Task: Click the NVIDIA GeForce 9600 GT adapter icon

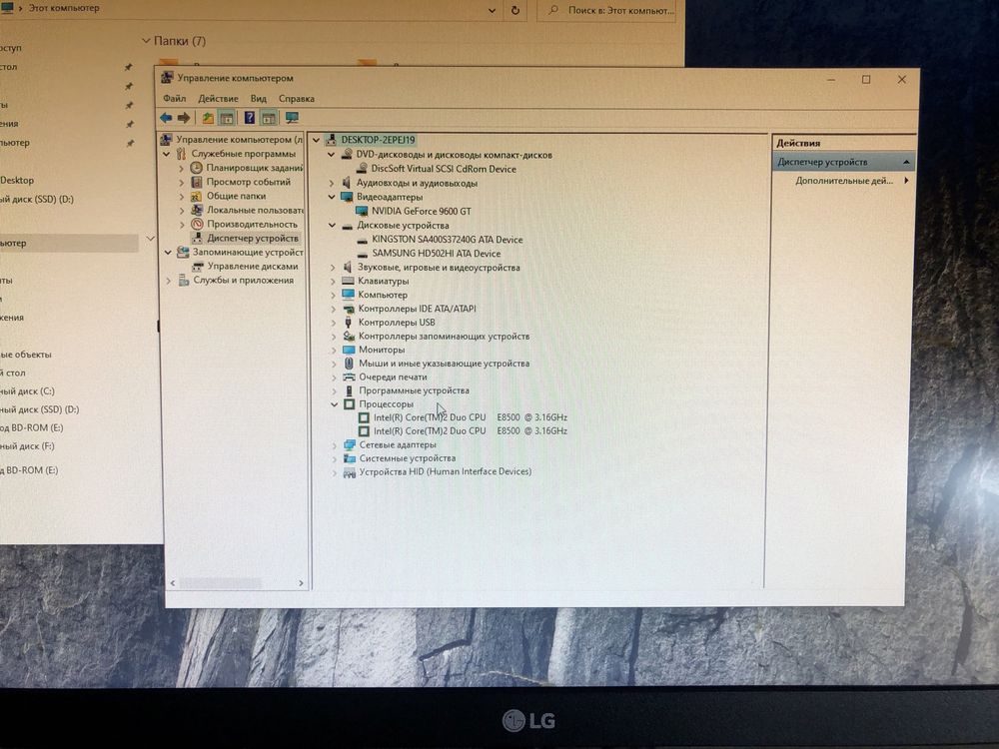Action: (362, 211)
